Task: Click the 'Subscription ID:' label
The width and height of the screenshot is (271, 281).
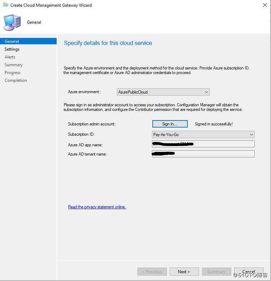Action: coord(81,134)
